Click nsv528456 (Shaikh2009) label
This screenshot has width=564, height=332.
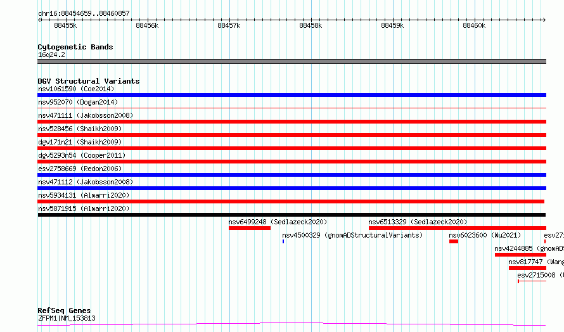pyautogui.click(x=80, y=129)
